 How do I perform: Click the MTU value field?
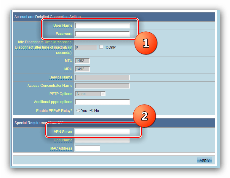[82, 61]
